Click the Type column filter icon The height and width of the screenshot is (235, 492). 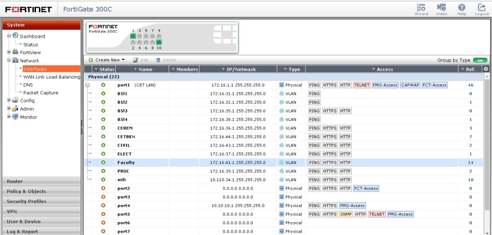pos(285,69)
